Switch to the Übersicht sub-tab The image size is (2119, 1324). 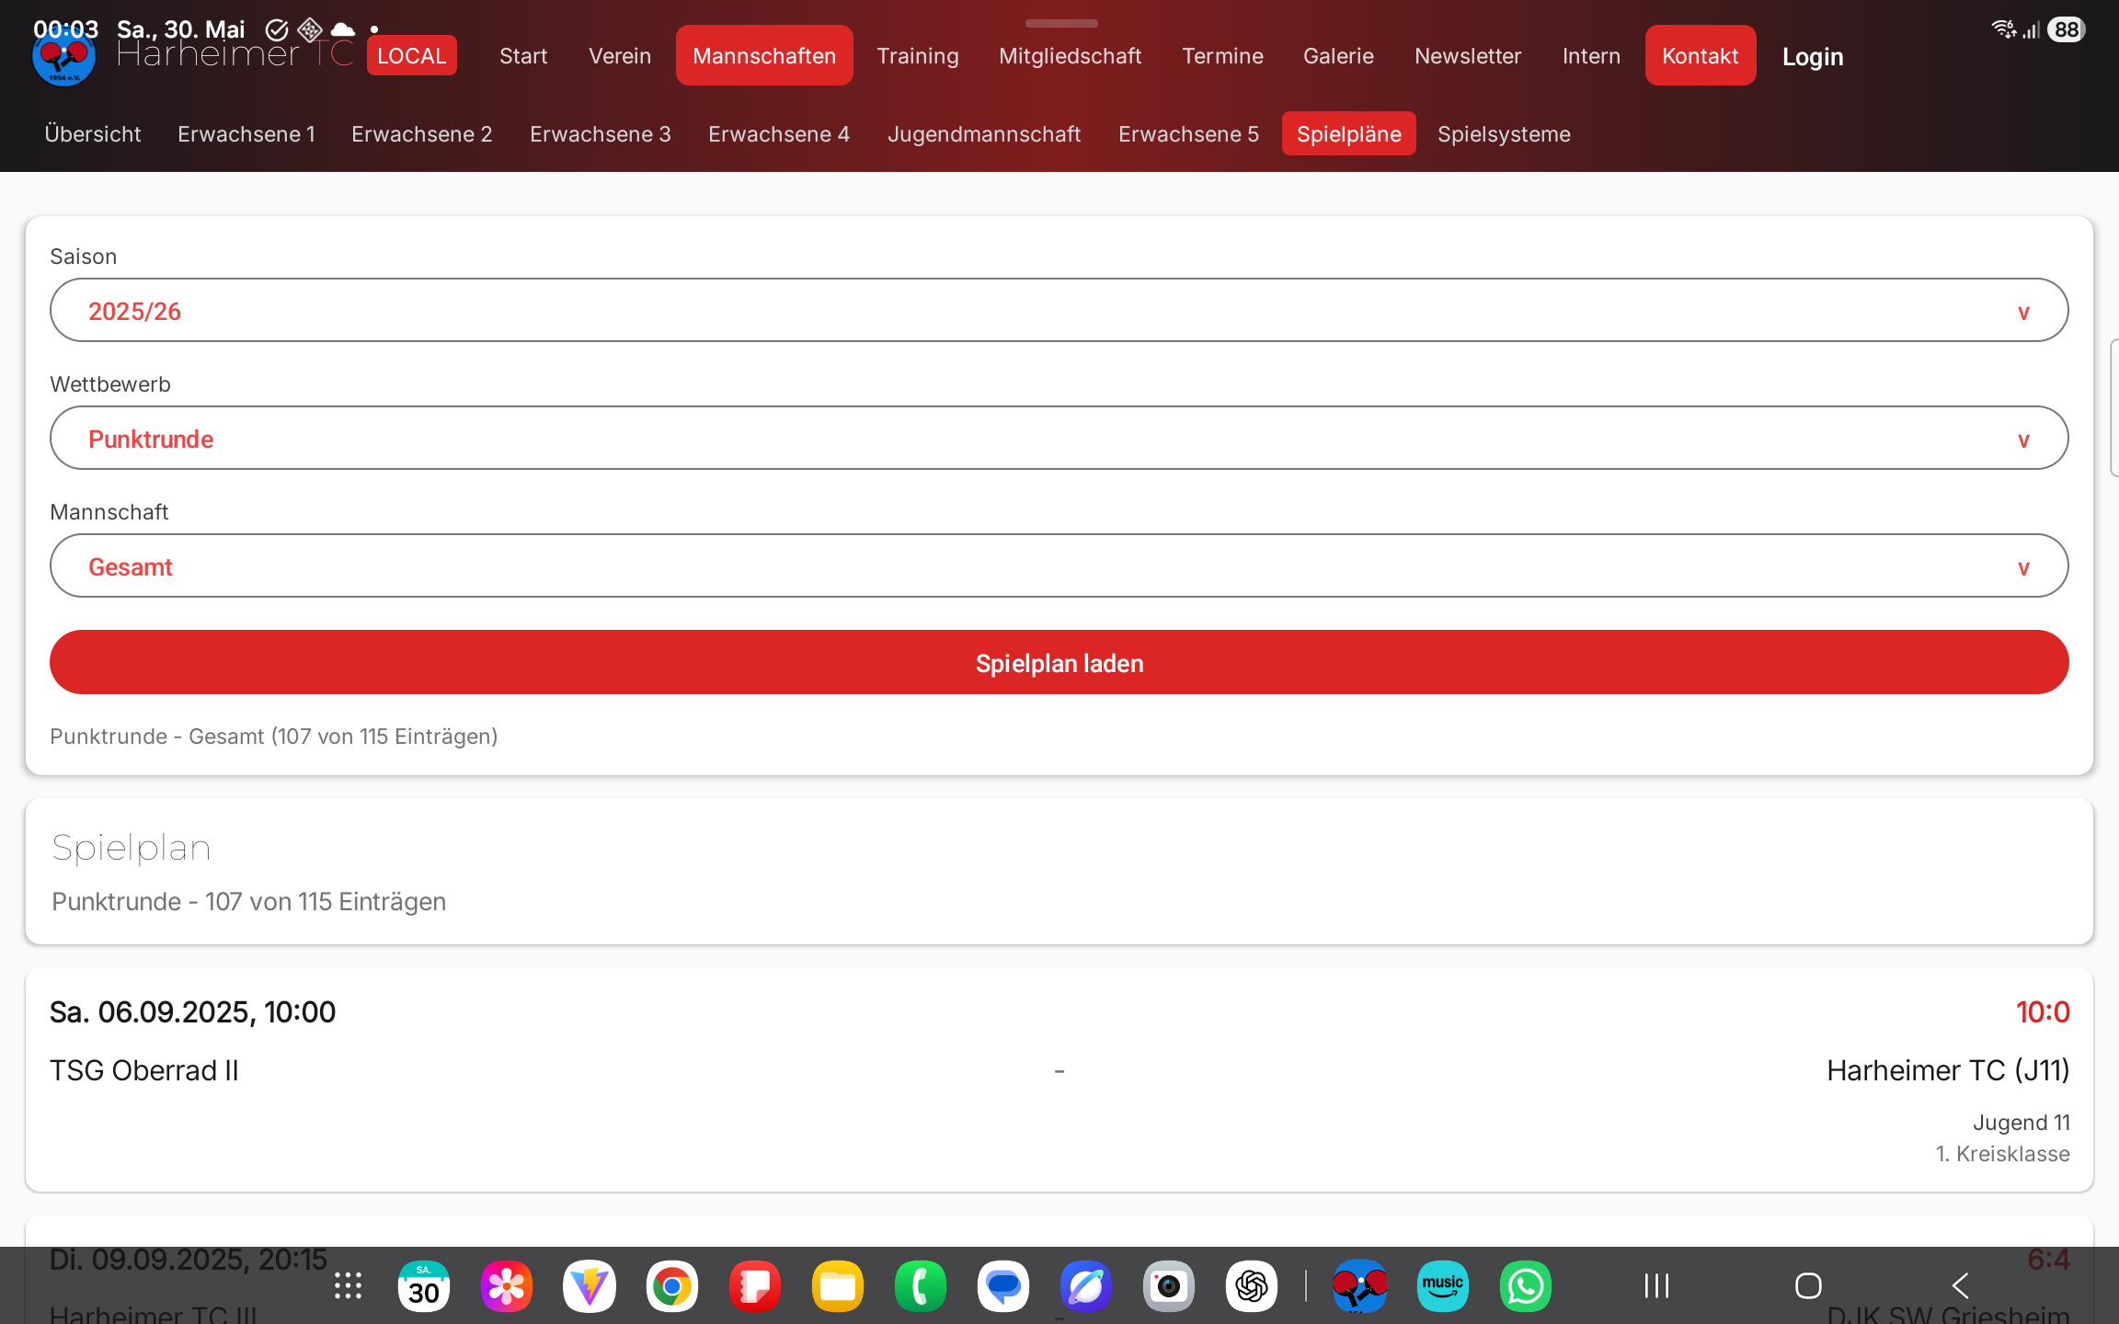pyautogui.click(x=93, y=133)
